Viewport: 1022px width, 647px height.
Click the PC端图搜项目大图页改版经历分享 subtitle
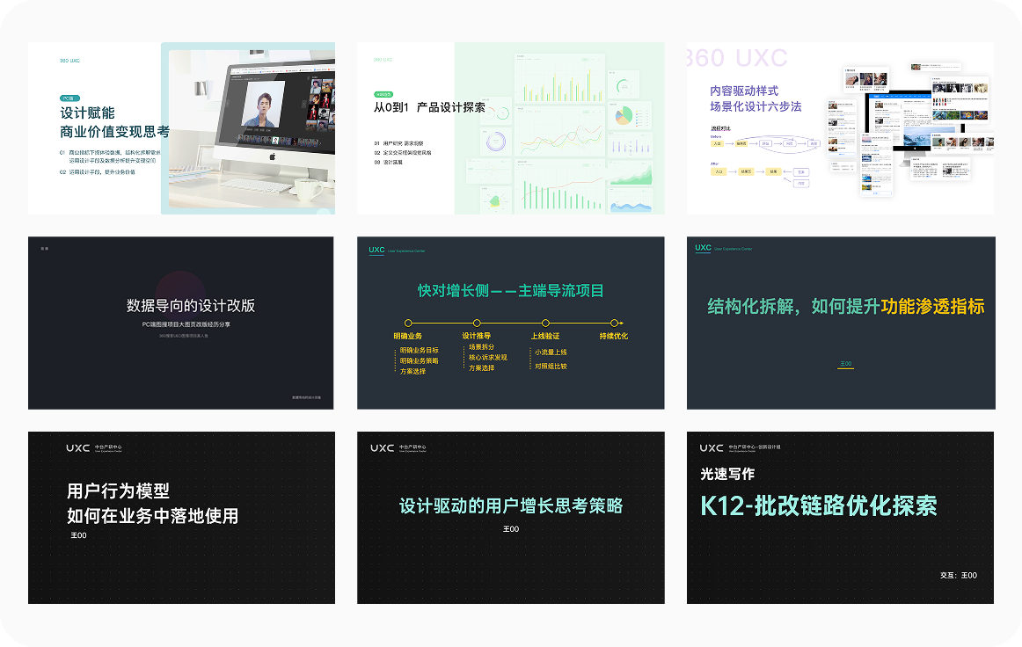(186, 323)
